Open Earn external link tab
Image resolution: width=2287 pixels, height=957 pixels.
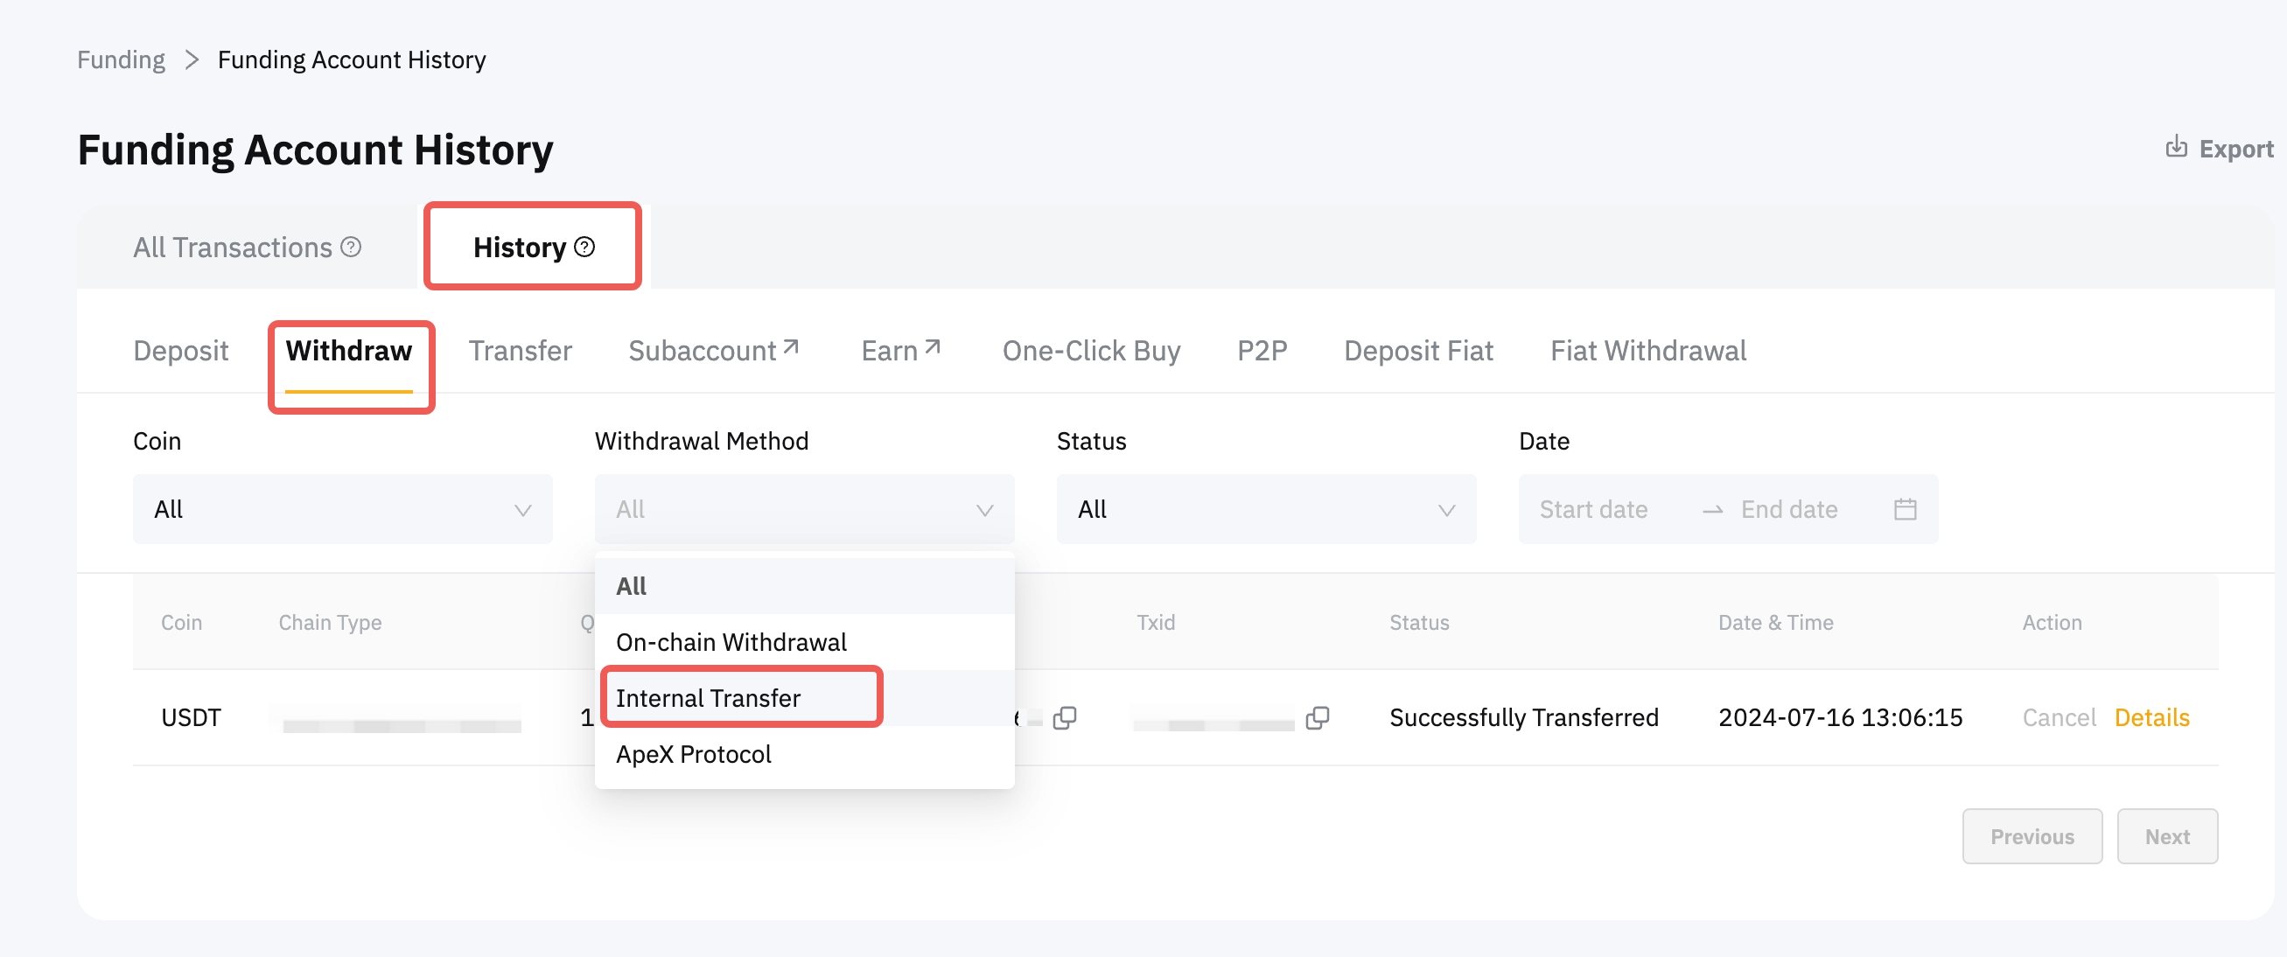[899, 351]
